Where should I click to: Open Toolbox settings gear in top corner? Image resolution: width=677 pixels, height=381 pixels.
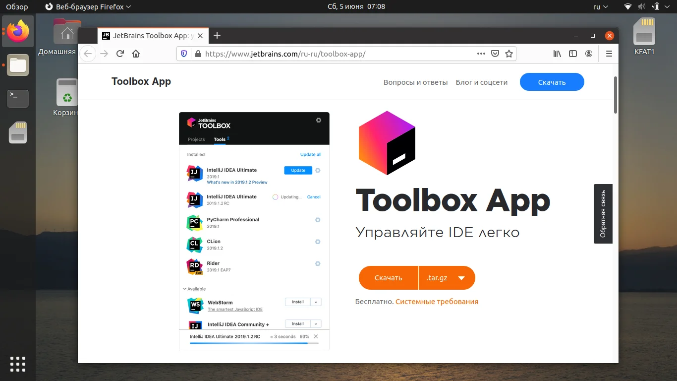point(318,120)
